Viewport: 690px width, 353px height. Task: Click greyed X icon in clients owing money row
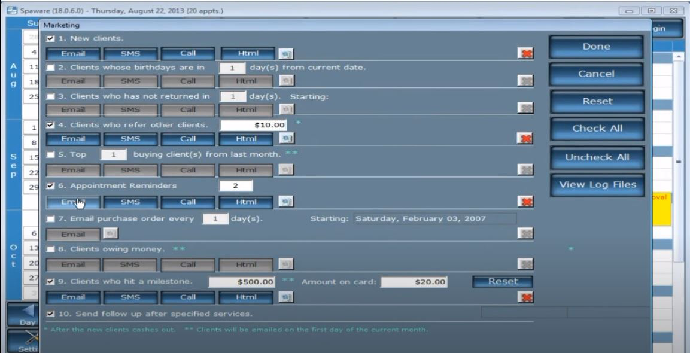525,264
